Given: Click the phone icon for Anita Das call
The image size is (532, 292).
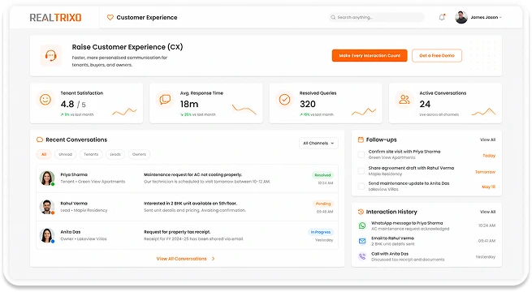Looking at the screenshot, I should click(x=362, y=256).
